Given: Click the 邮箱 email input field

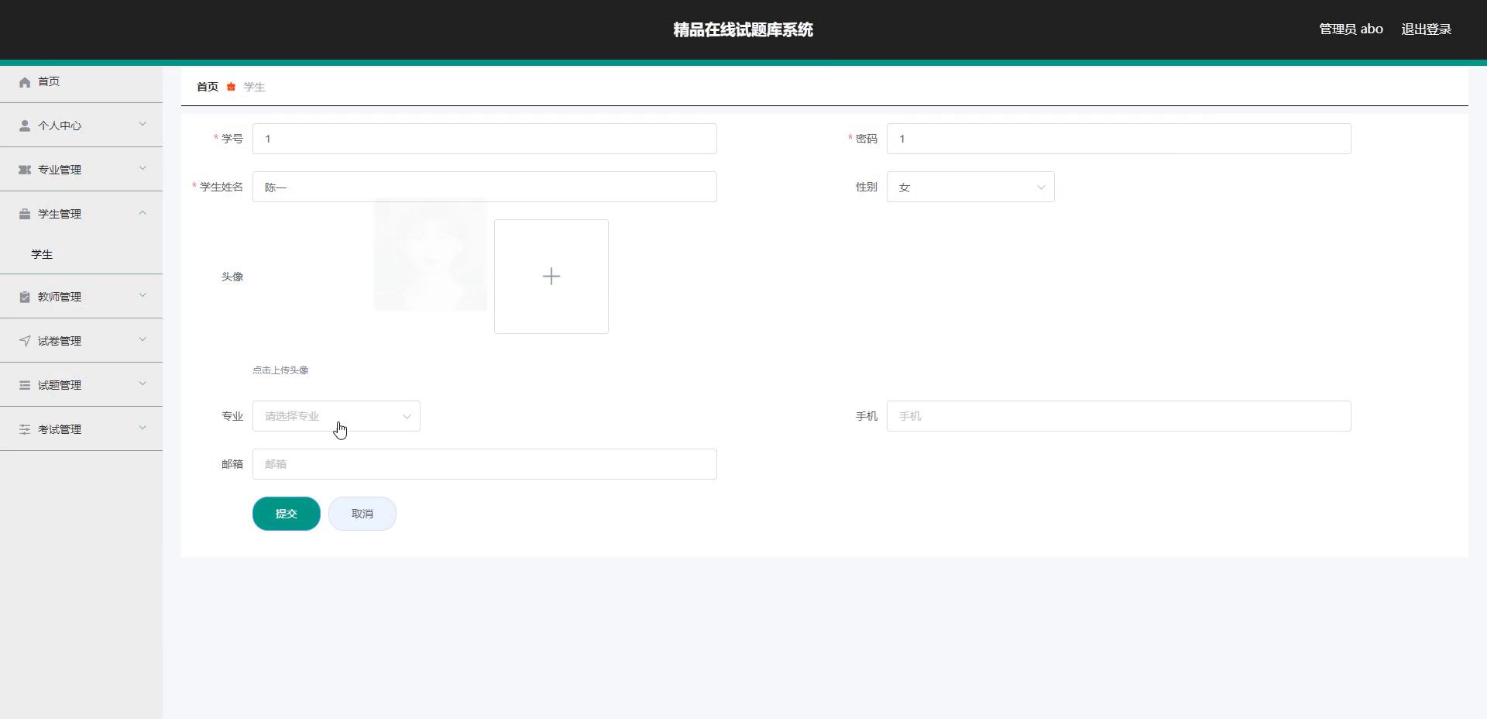Looking at the screenshot, I should pos(485,463).
